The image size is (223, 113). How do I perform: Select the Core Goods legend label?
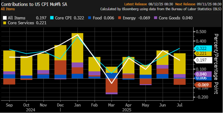pyautogui.click(x=169, y=18)
